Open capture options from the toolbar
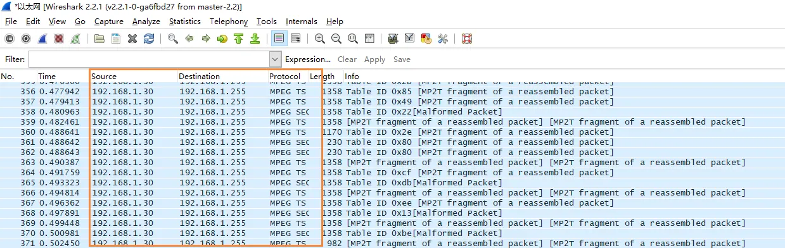Screen dimensions: 785x248 (26, 39)
